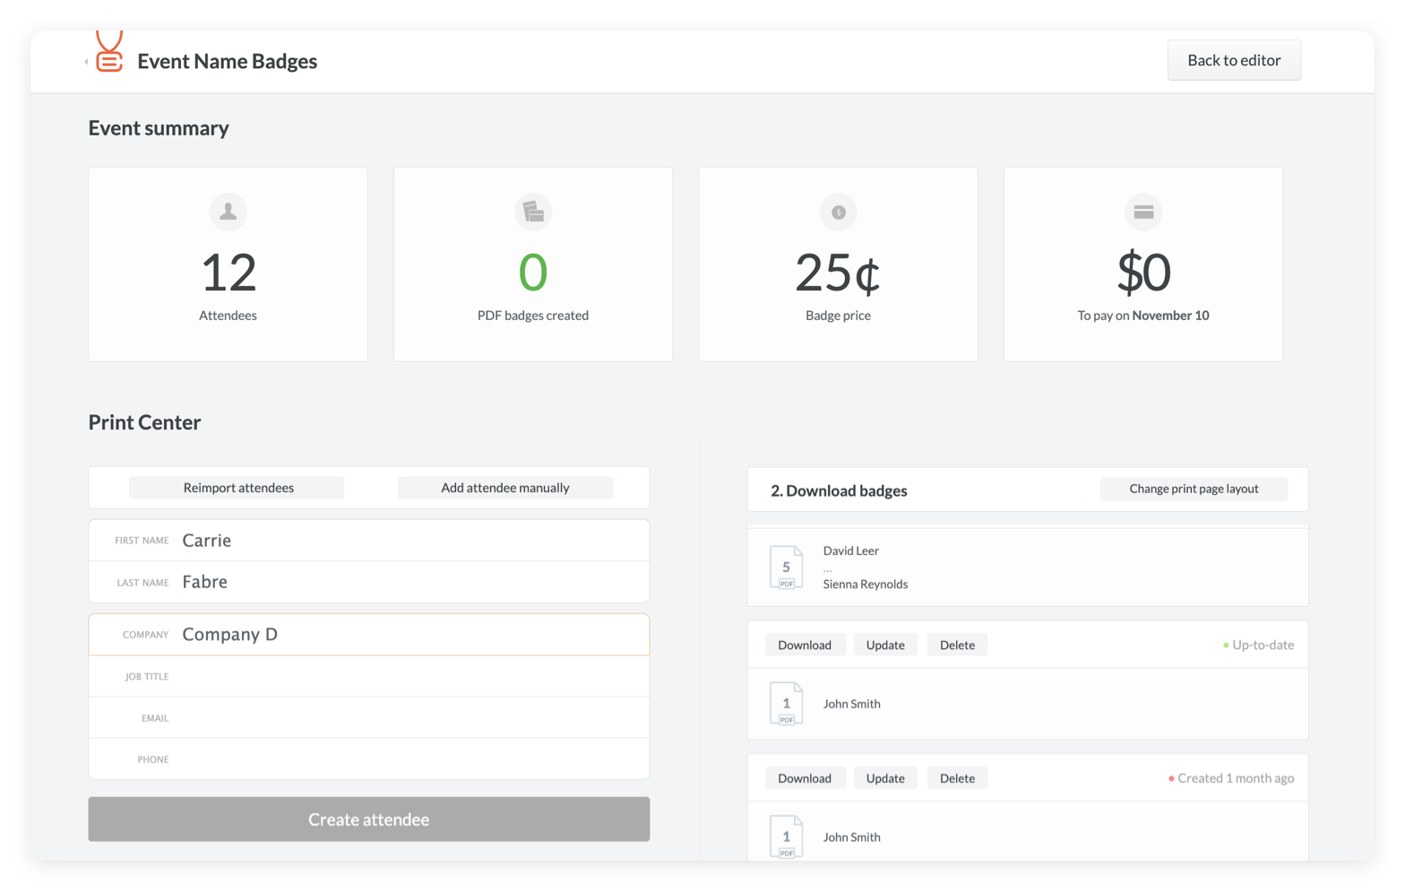1405x893 pixels.
Task: Open the up-to-date John Smith PDF icon
Action: point(786,704)
